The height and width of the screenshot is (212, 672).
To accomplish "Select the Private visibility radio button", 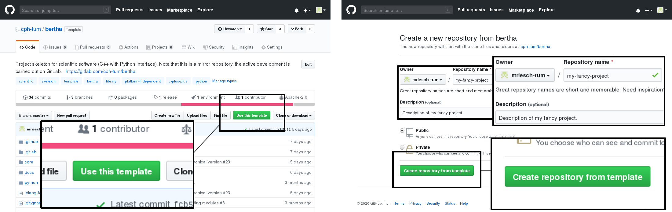I will [402, 147].
